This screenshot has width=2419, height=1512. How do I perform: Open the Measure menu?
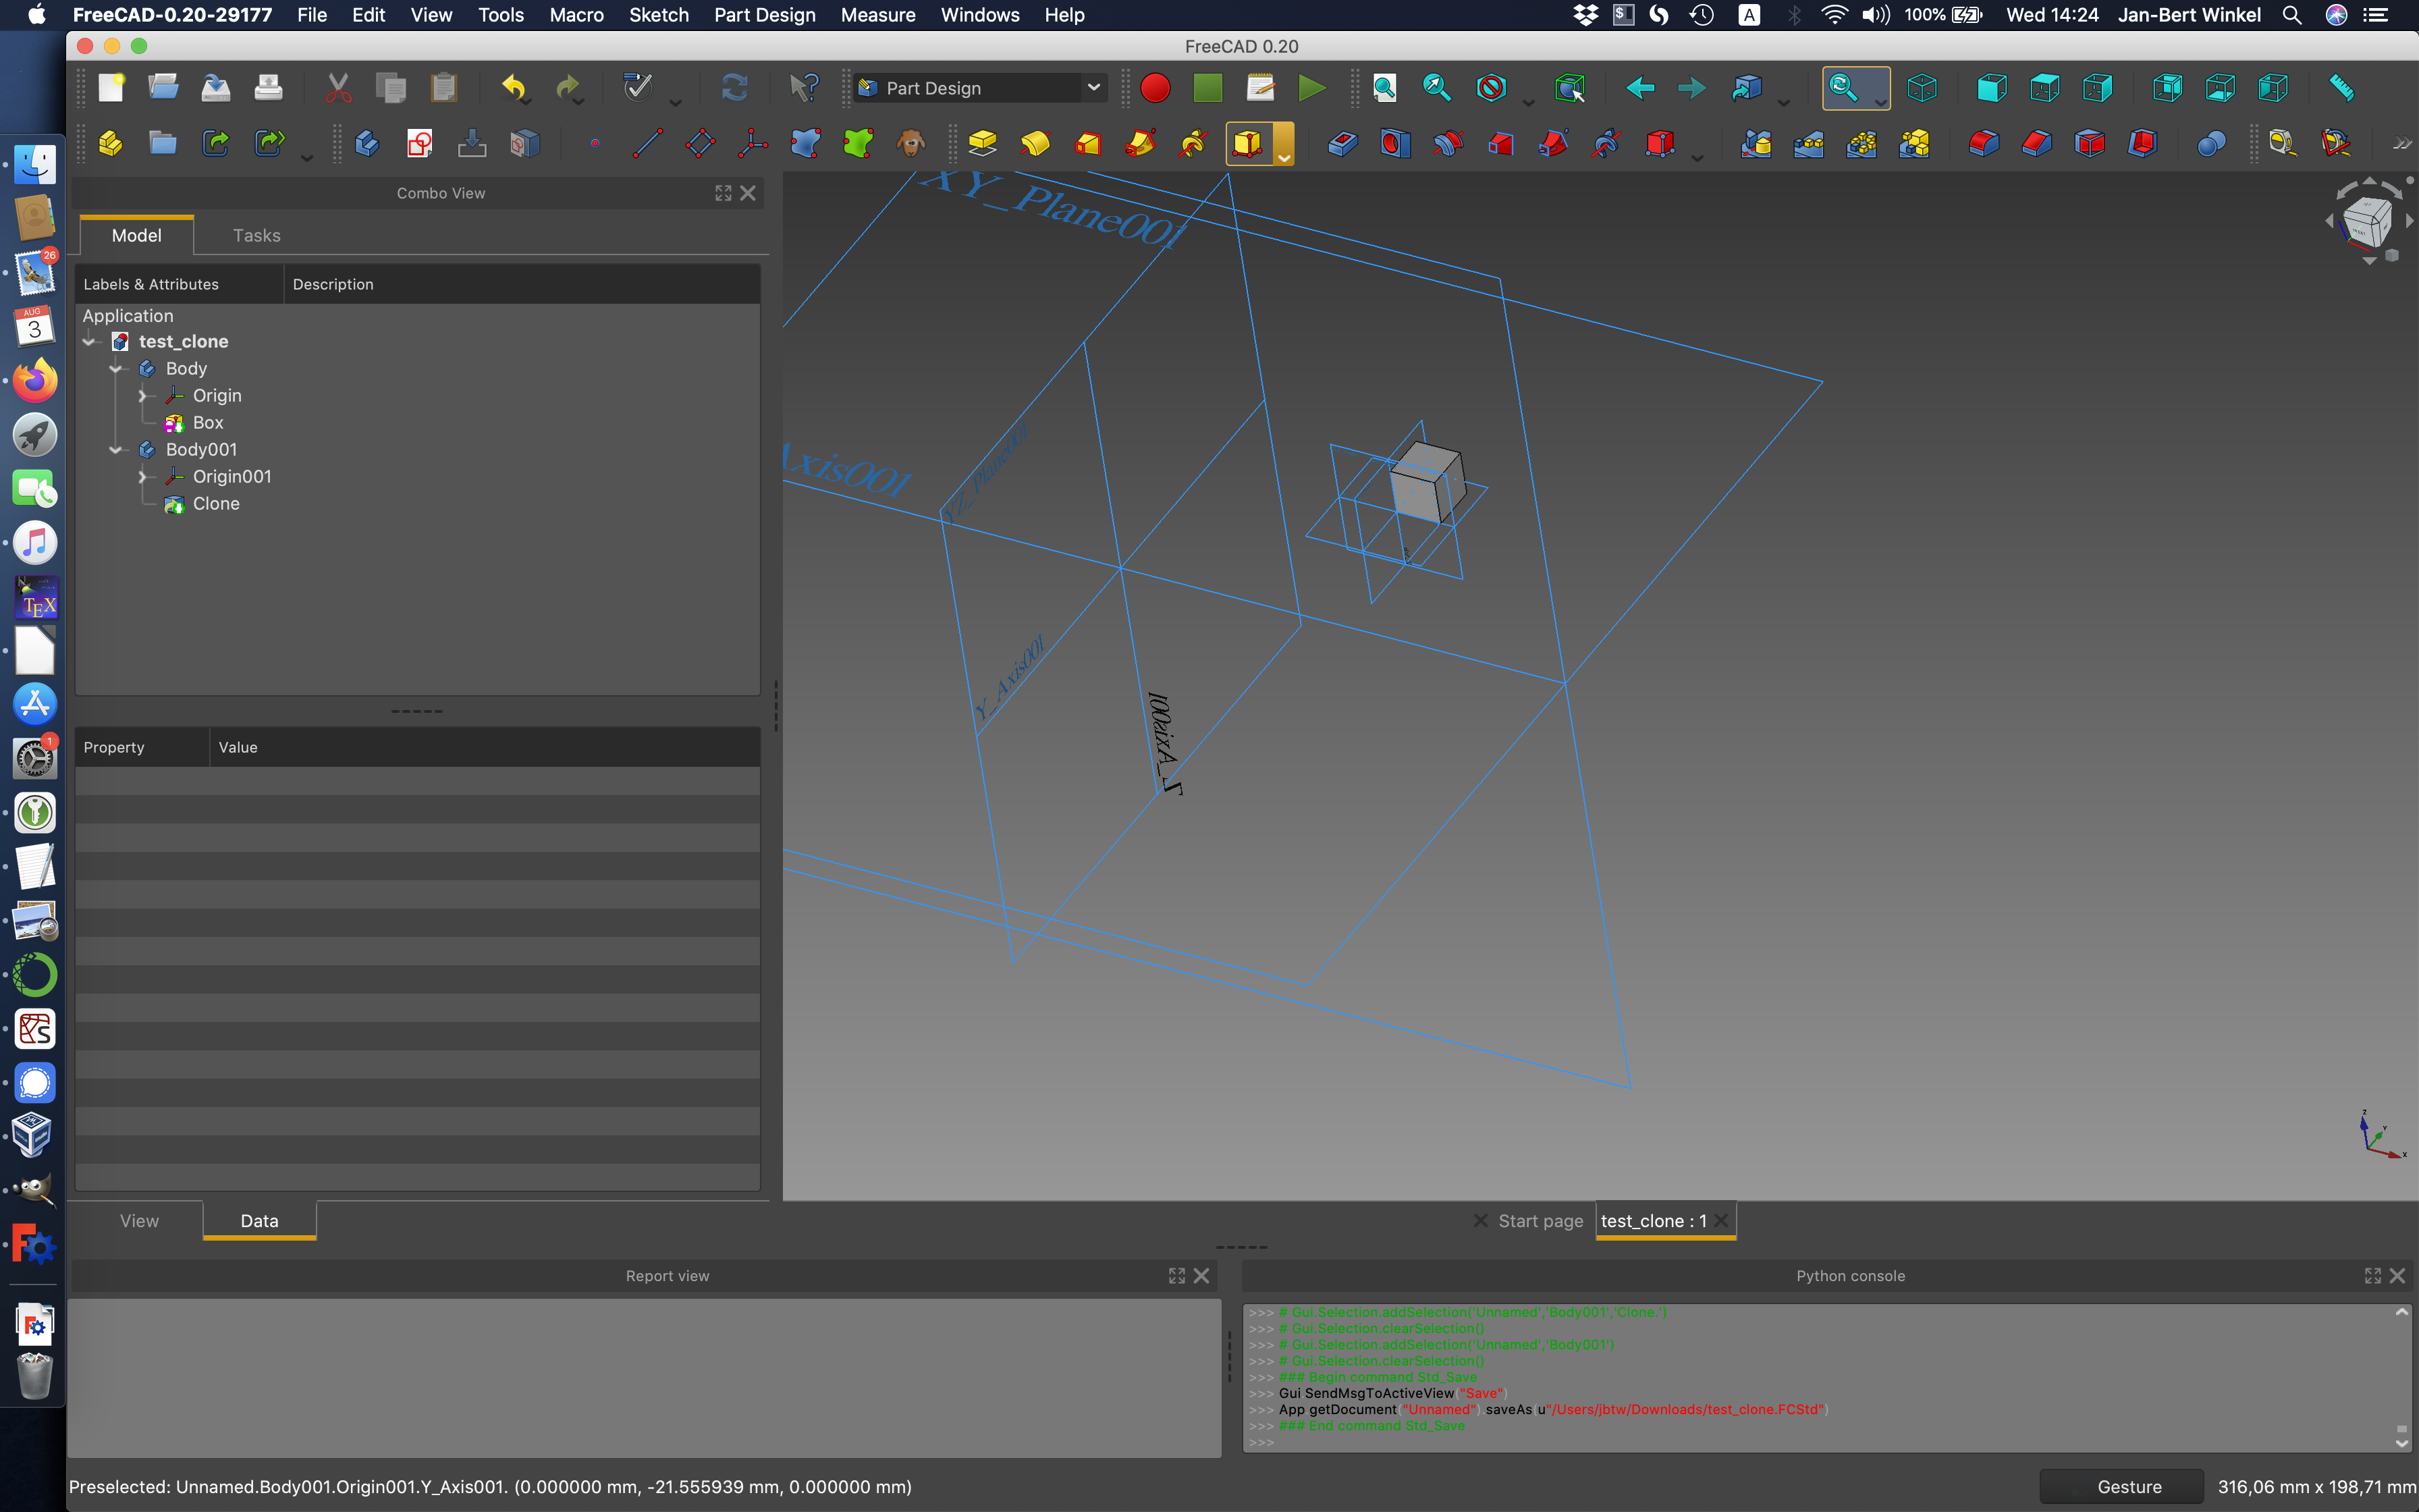click(x=877, y=15)
